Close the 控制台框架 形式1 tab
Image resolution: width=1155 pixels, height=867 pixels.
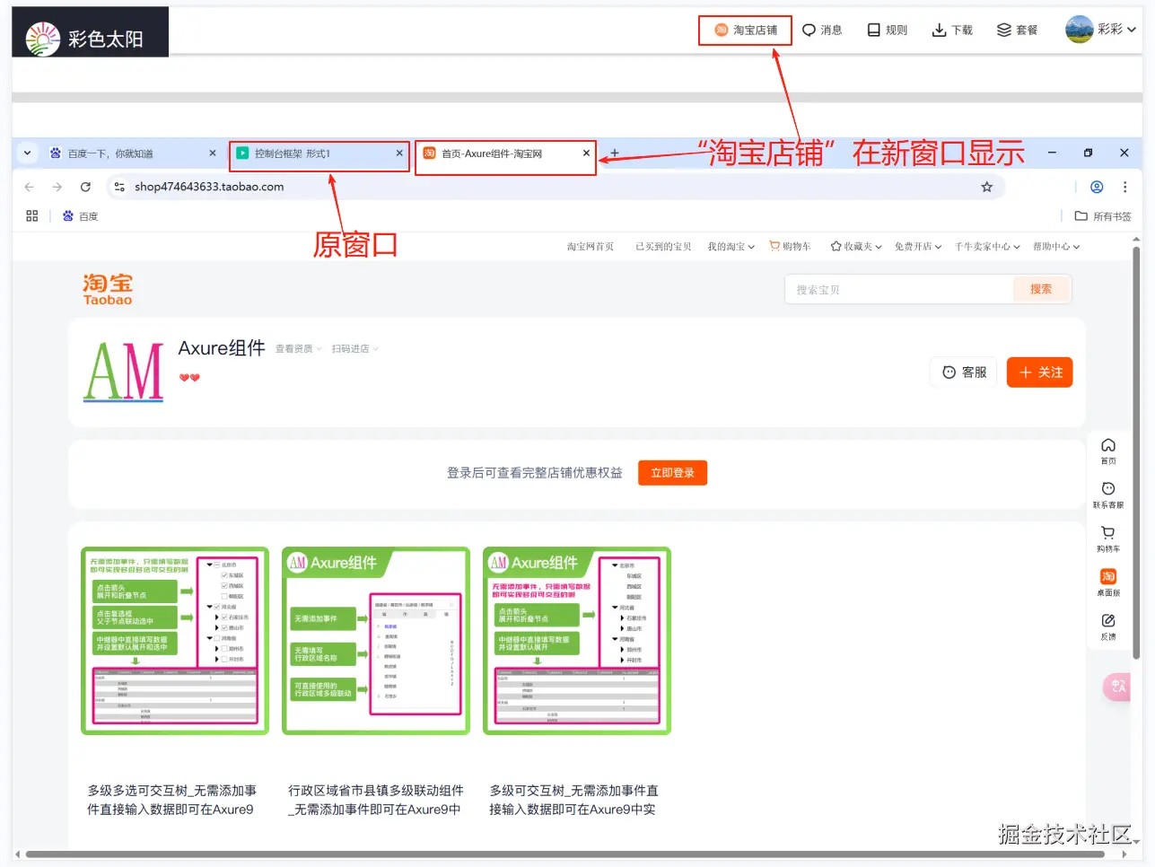point(399,153)
